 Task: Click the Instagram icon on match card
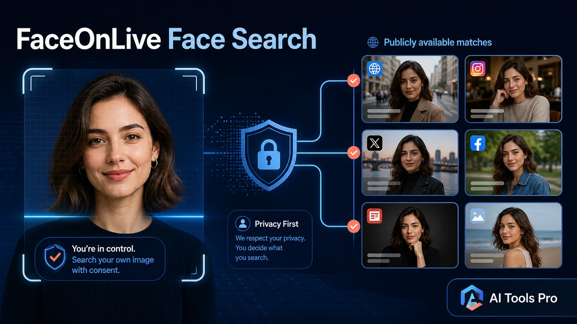click(x=478, y=68)
